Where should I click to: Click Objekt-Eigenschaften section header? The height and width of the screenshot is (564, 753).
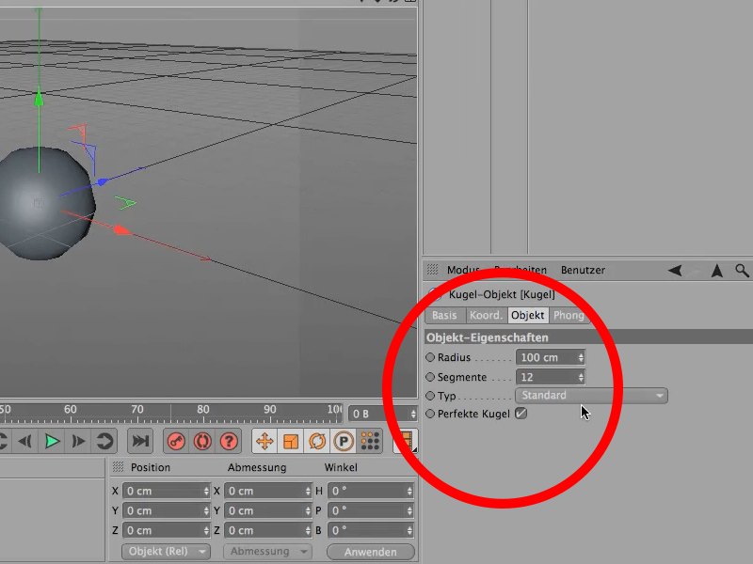pos(588,337)
